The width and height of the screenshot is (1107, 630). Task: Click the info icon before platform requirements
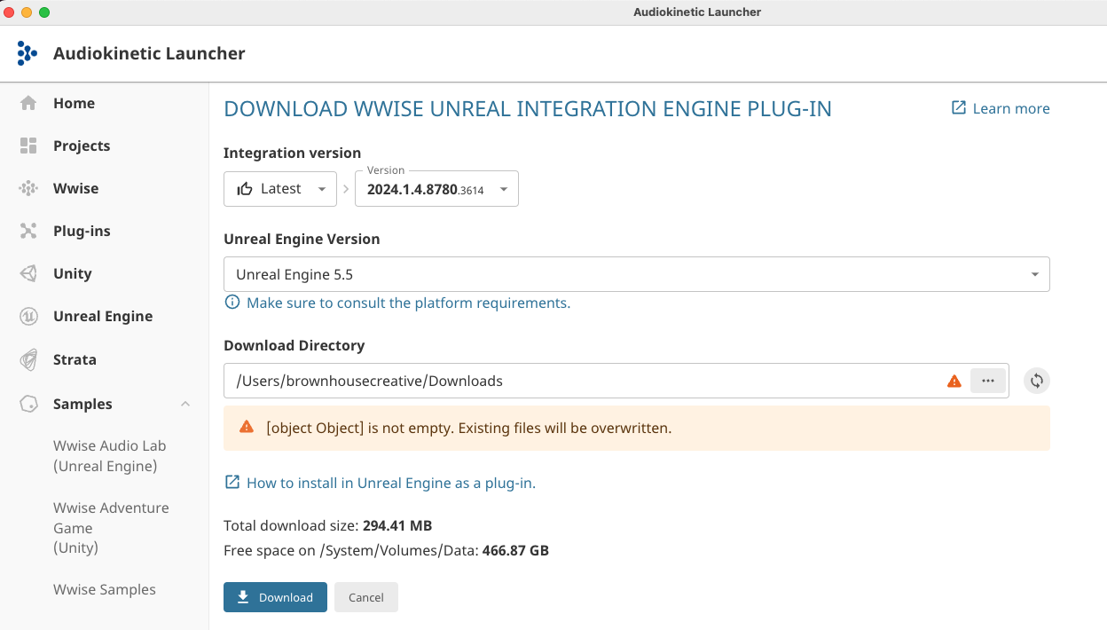(232, 303)
